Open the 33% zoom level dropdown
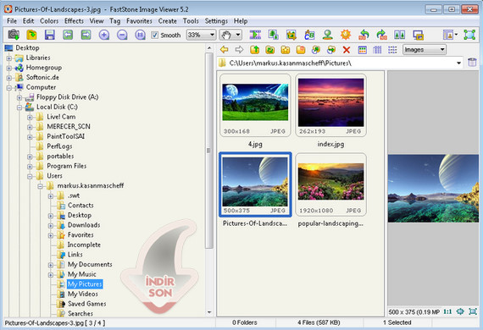This screenshot has width=483, height=330. click(201, 35)
